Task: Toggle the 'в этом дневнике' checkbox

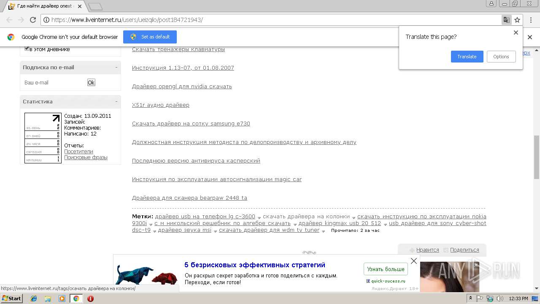Action: [x=27, y=49]
